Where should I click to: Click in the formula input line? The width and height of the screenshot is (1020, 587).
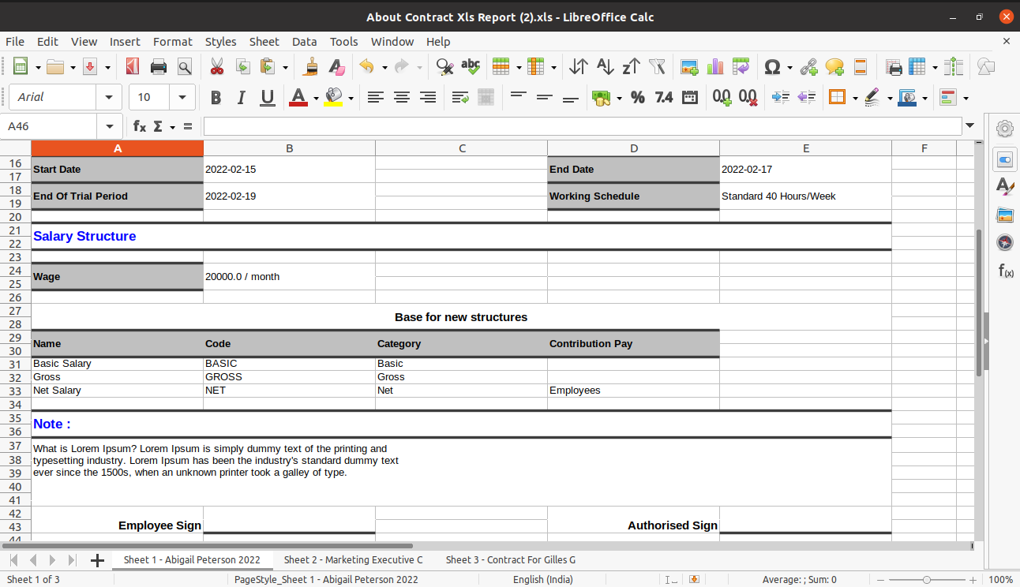pyautogui.click(x=582, y=126)
